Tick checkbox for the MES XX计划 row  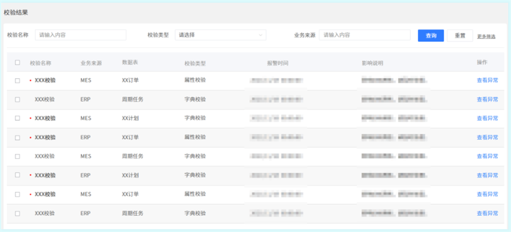tap(17, 118)
